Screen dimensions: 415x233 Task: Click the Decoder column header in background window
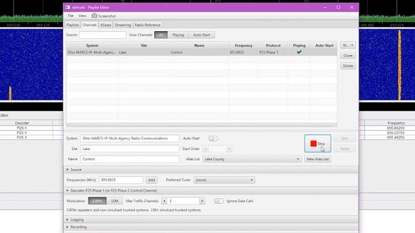tap(22, 123)
